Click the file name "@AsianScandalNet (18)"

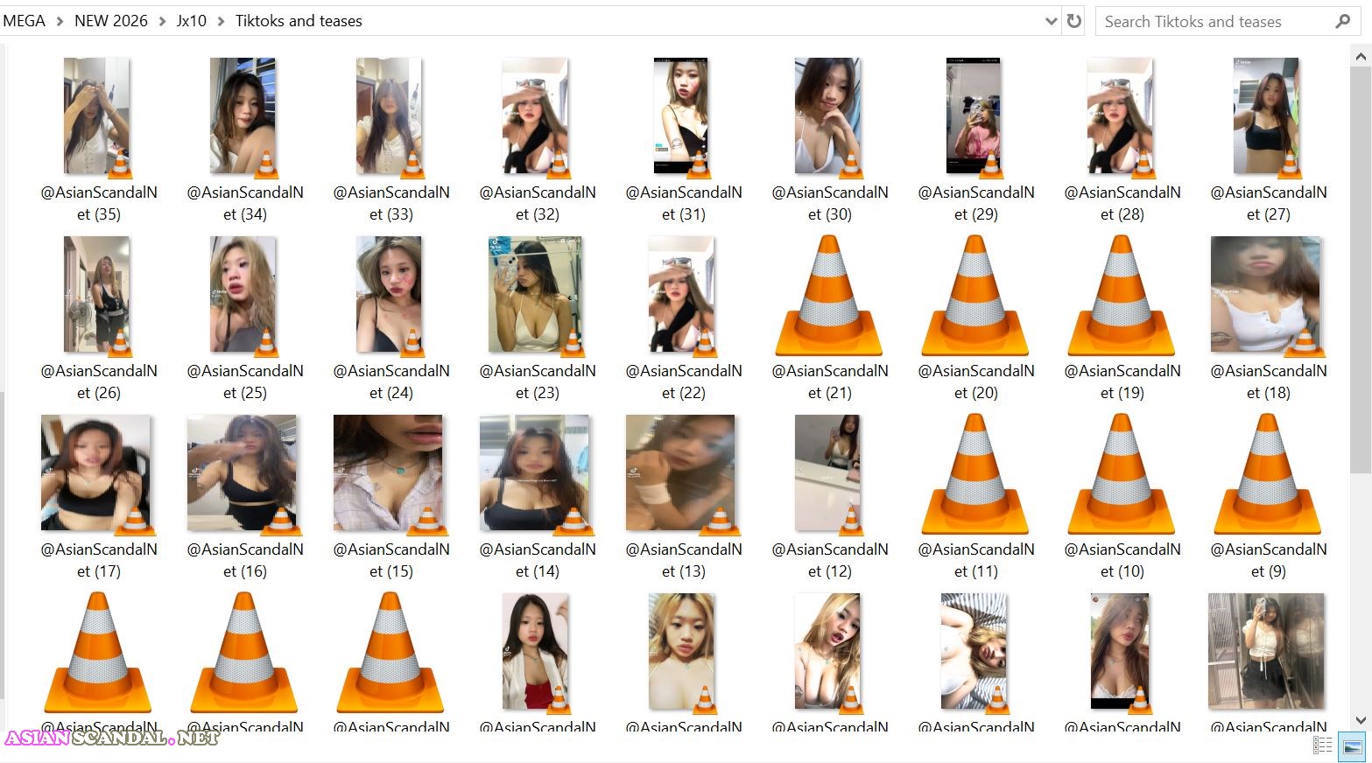[x=1269, y=381]
